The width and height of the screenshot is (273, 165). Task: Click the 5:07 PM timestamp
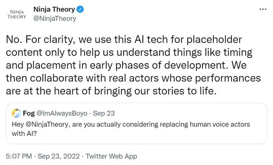[19, 156]
